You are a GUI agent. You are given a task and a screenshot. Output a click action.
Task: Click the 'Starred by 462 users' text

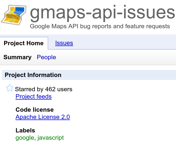tap(43, 89)
